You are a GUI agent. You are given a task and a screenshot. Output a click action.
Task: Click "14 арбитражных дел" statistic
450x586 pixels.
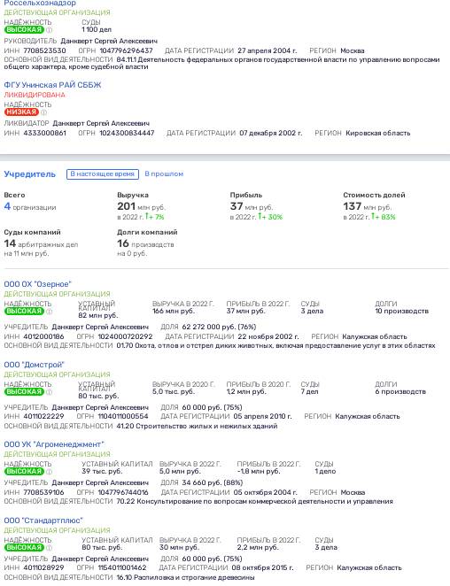point(41,244)
